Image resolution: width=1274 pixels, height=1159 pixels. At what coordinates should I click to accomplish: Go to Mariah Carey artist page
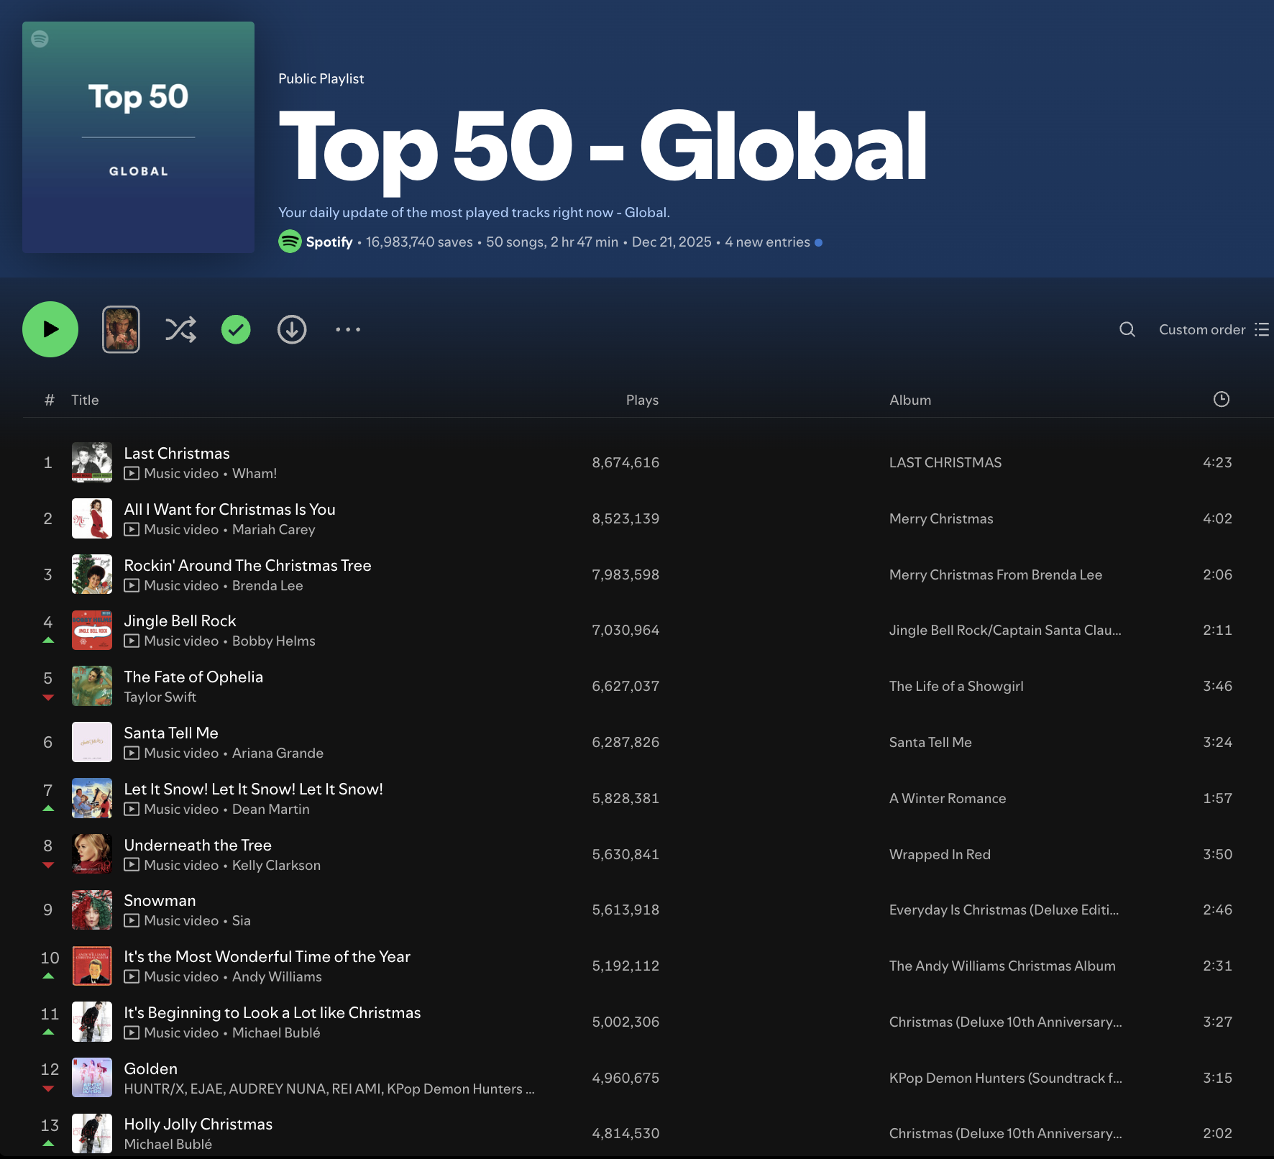pyautogui.click(x=274, y=529)
